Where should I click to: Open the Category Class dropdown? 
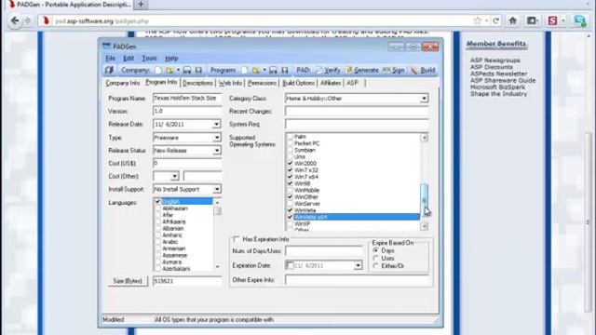[424, 99]
